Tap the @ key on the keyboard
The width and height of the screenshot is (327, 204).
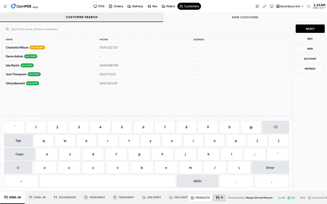tap(251, 127)
